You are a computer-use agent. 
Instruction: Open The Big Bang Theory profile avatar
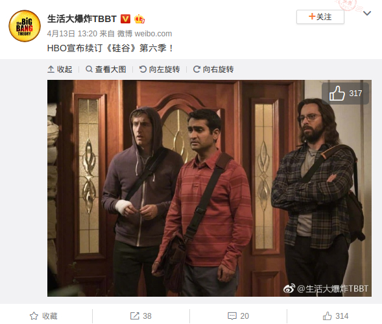pos(25,26)
